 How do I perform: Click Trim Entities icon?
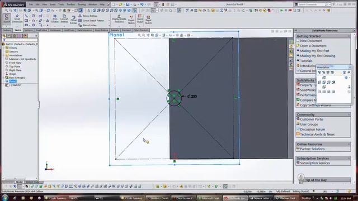[x=55, y=18]
